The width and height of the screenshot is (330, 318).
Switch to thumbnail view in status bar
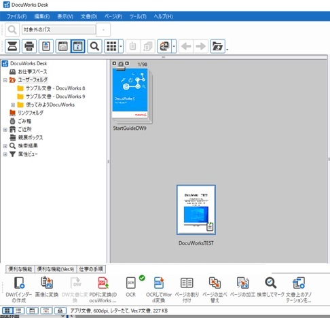point(7,311)
